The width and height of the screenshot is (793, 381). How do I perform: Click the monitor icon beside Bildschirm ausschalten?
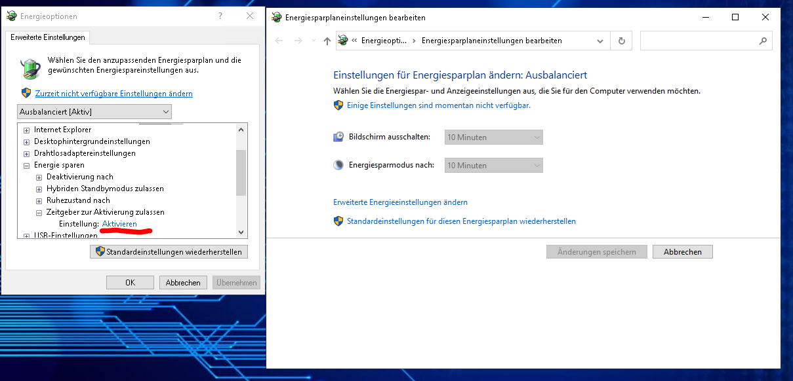(338, 137)
